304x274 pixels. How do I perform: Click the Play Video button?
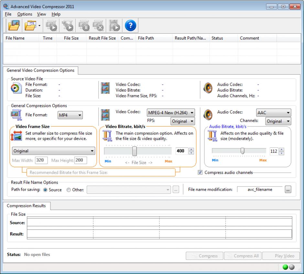pos(281,256)
